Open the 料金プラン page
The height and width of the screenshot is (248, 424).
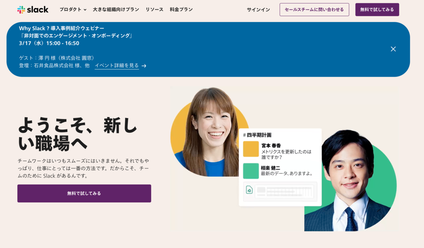[181, 10]
